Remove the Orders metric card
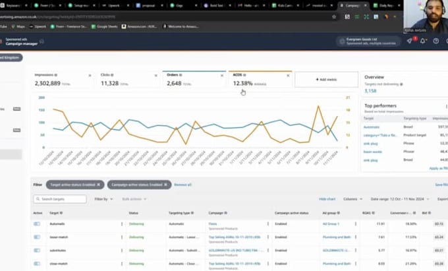Viewport: 448px width, 271px height. [222, 75]
